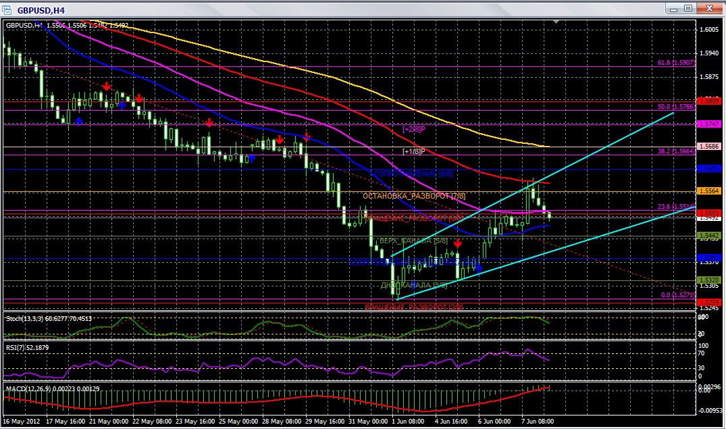Click the 1 Jun 08:00 time label
Screen dimensions: 726x429
click(x=407, y=421)
